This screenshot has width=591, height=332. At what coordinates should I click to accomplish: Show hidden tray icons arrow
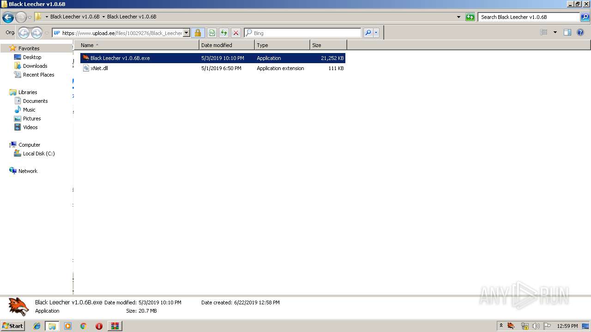tap(501, 326)
